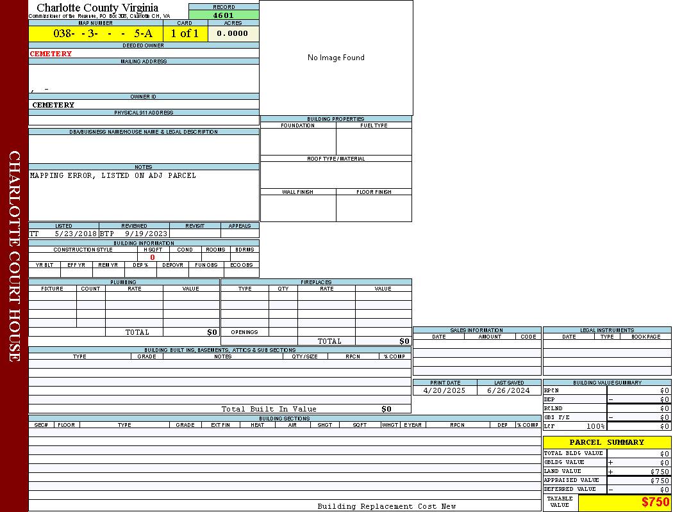Click the yellow PARCEL SUMMARY header
The height and width of the screenshot is (512, 673).
coord(606,442)
